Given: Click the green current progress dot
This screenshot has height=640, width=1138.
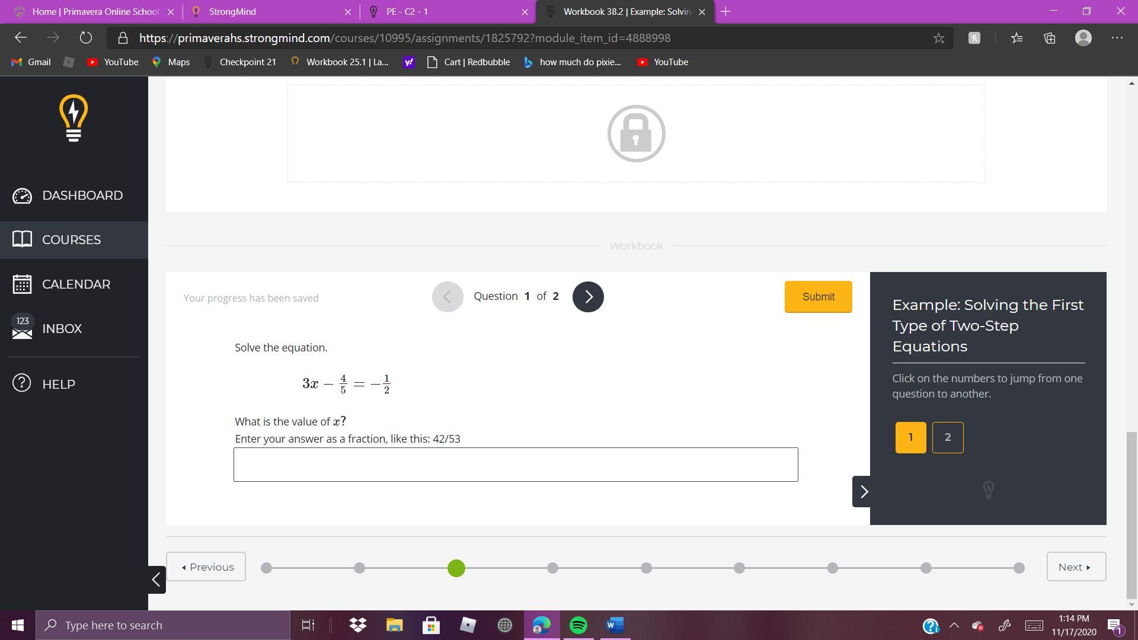Looking at the screenshot, I should (x=456, y=568).
